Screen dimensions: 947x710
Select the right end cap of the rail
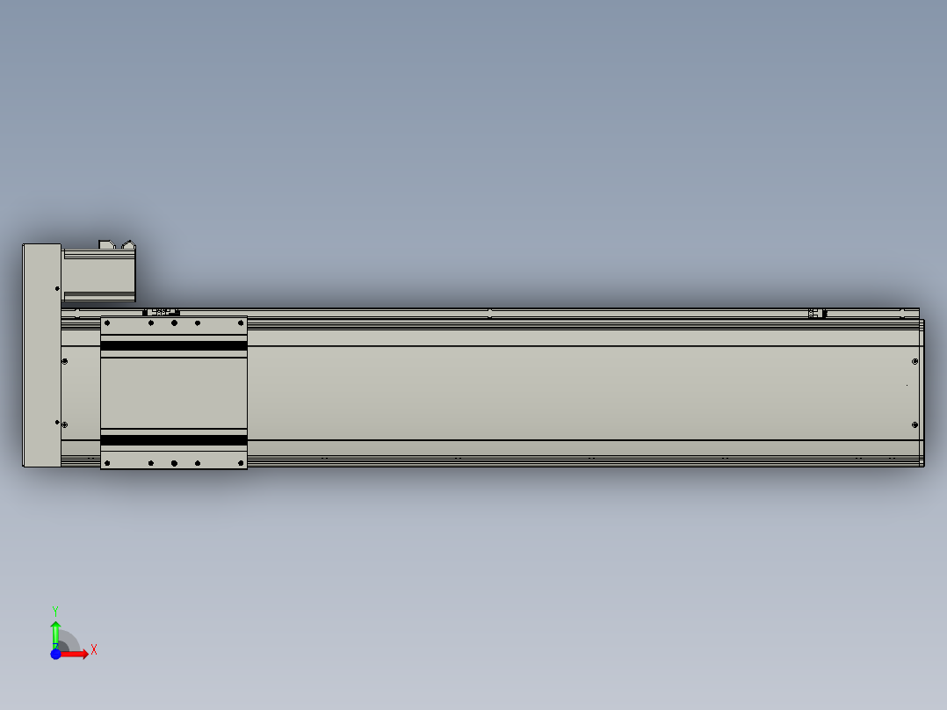coord(922,393)
